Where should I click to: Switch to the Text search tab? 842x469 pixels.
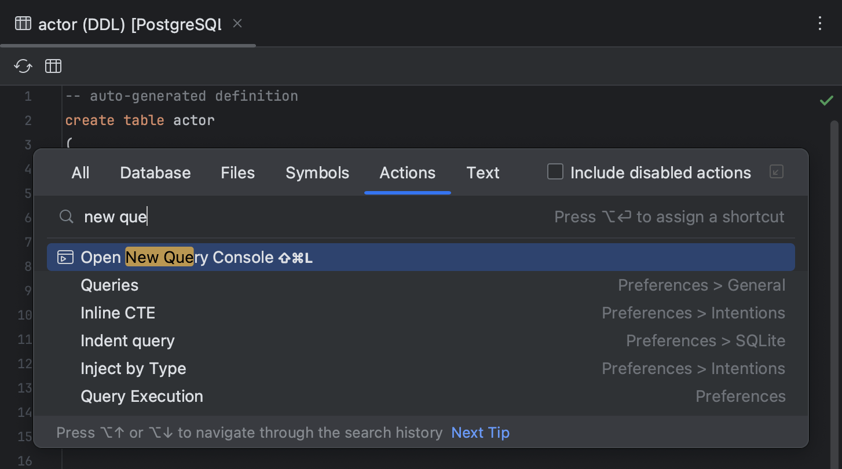pyautogui.click(x=482, y=173)
